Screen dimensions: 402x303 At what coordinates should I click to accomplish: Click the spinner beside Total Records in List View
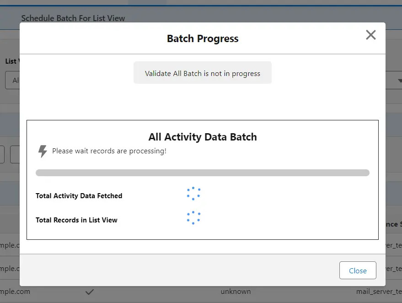point(193,218)
